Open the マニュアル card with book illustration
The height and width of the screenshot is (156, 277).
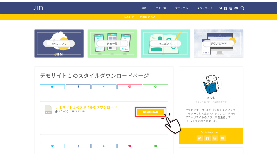click(x=166, y=44)
